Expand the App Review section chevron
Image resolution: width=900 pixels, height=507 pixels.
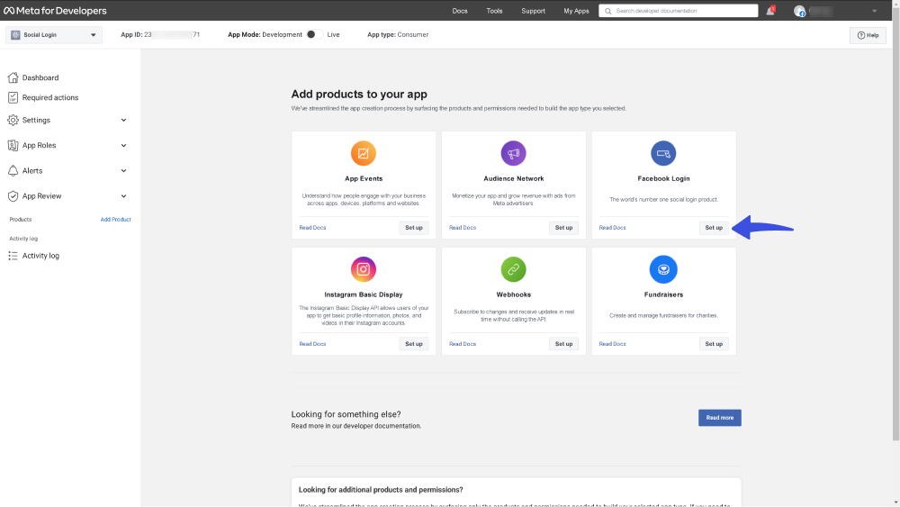[x=123, y=195]
